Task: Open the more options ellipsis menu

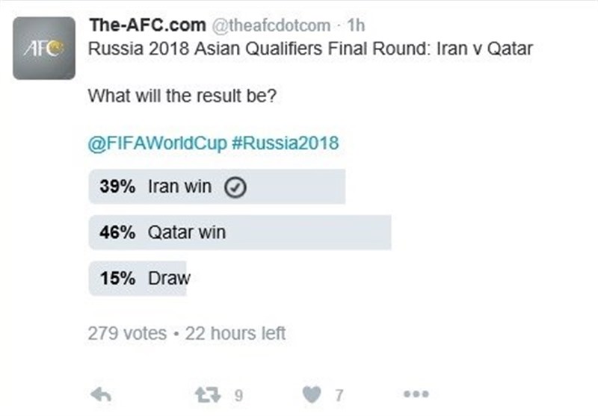Action: coord(415,394)
